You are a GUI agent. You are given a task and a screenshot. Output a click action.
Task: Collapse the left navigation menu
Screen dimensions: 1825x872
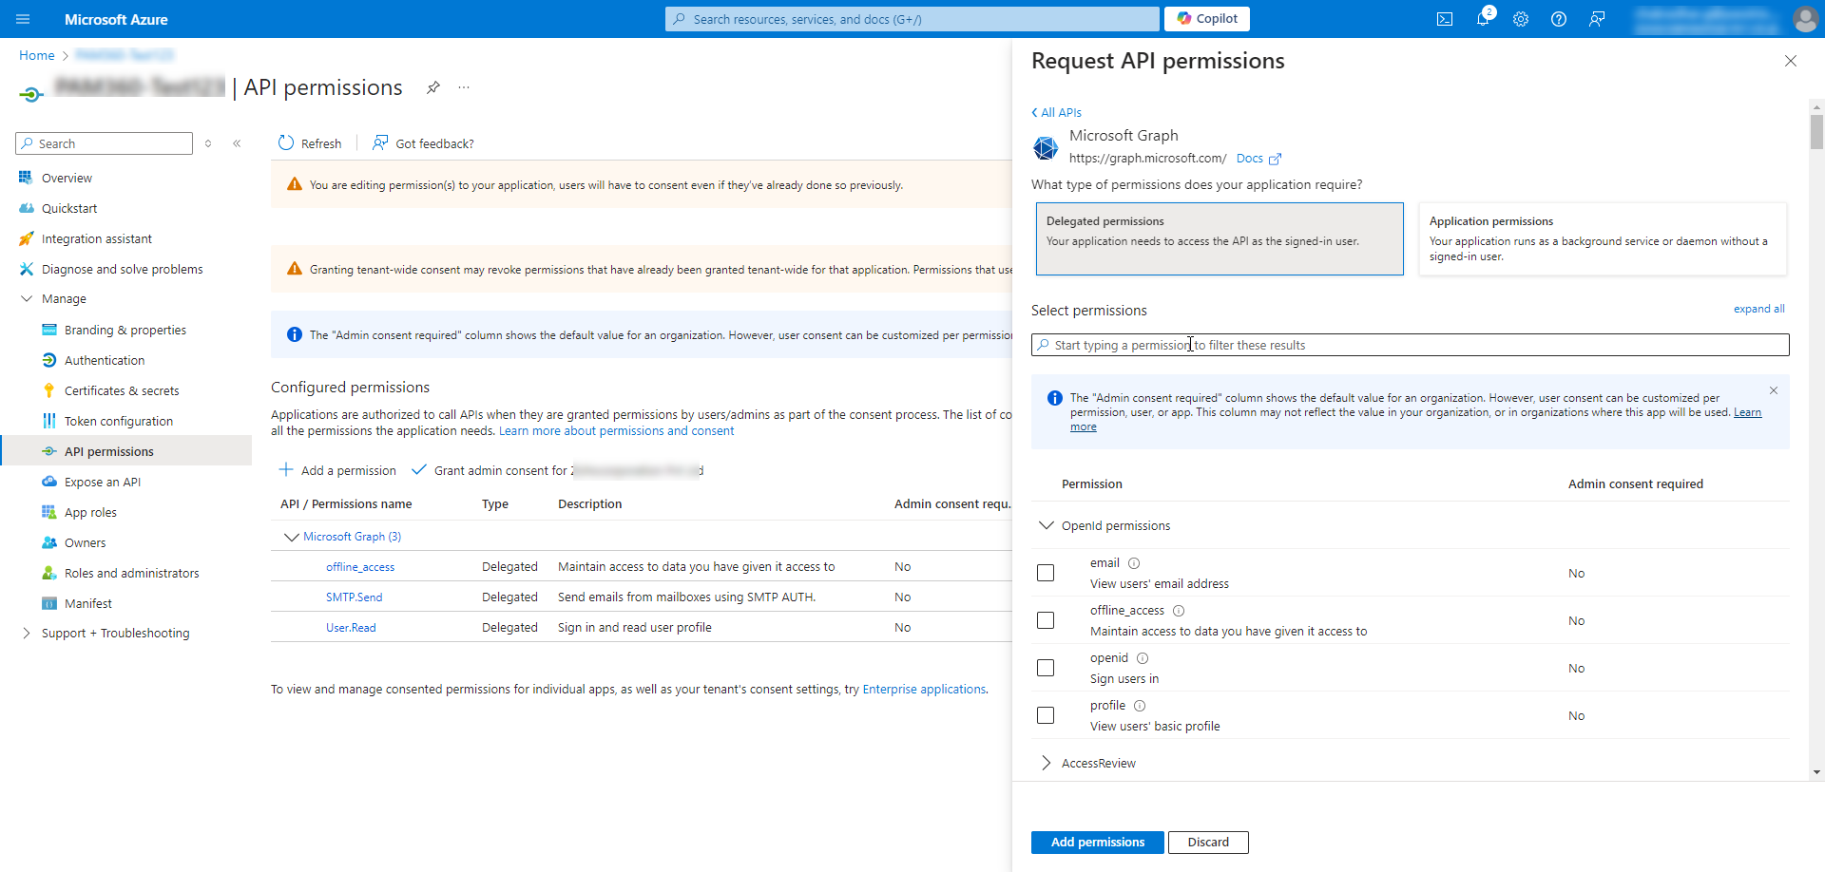coord(237,143)
